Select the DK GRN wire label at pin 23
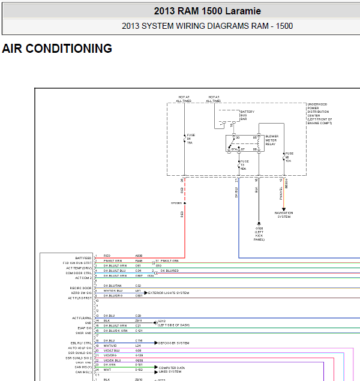Viewport: 360px width, 381px height. [x=110, y=365]
